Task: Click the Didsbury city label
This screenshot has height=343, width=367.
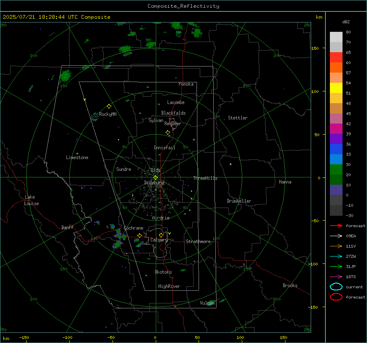Action: tap(154, 183)
